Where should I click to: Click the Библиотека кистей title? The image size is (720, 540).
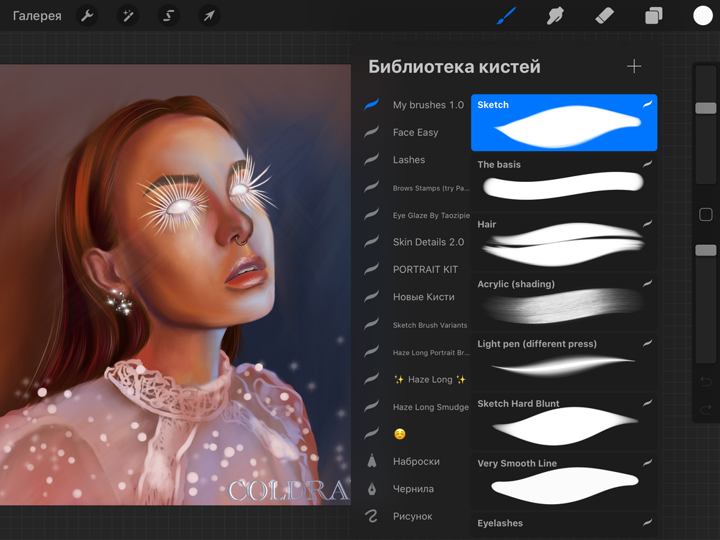454,67
